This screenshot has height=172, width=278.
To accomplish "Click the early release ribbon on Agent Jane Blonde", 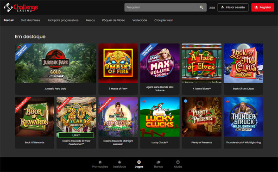I will point(147,50).
